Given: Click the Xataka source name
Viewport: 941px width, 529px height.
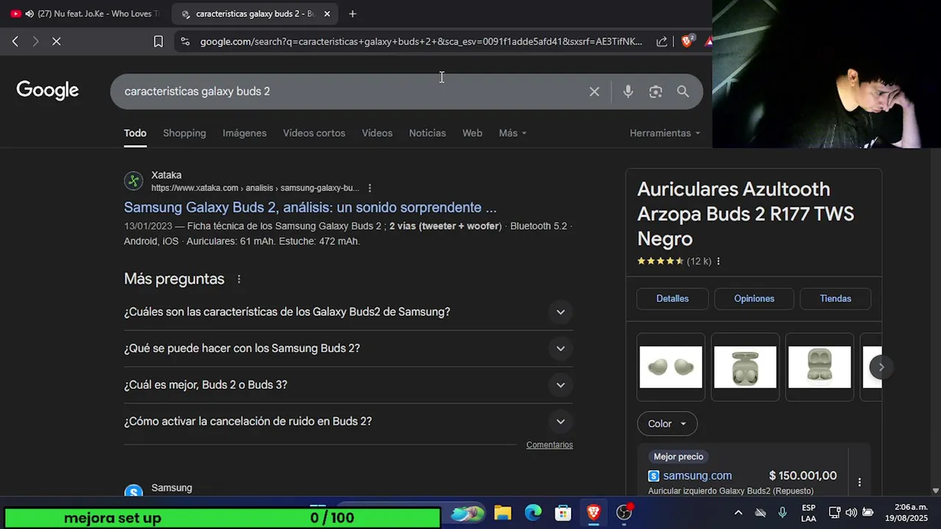Looking at the screenshot, I should click(166, 175).
